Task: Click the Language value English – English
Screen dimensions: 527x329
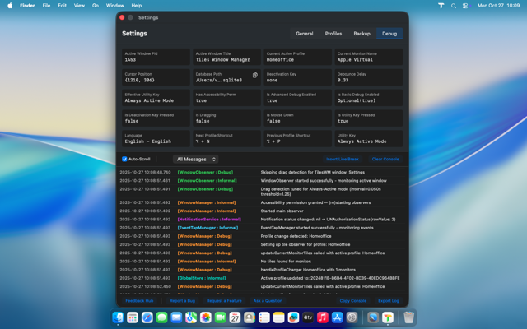Action: (148, 141)
